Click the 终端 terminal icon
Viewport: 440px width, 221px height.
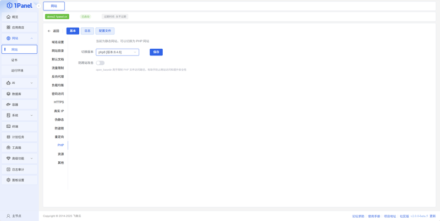[8, 126]
